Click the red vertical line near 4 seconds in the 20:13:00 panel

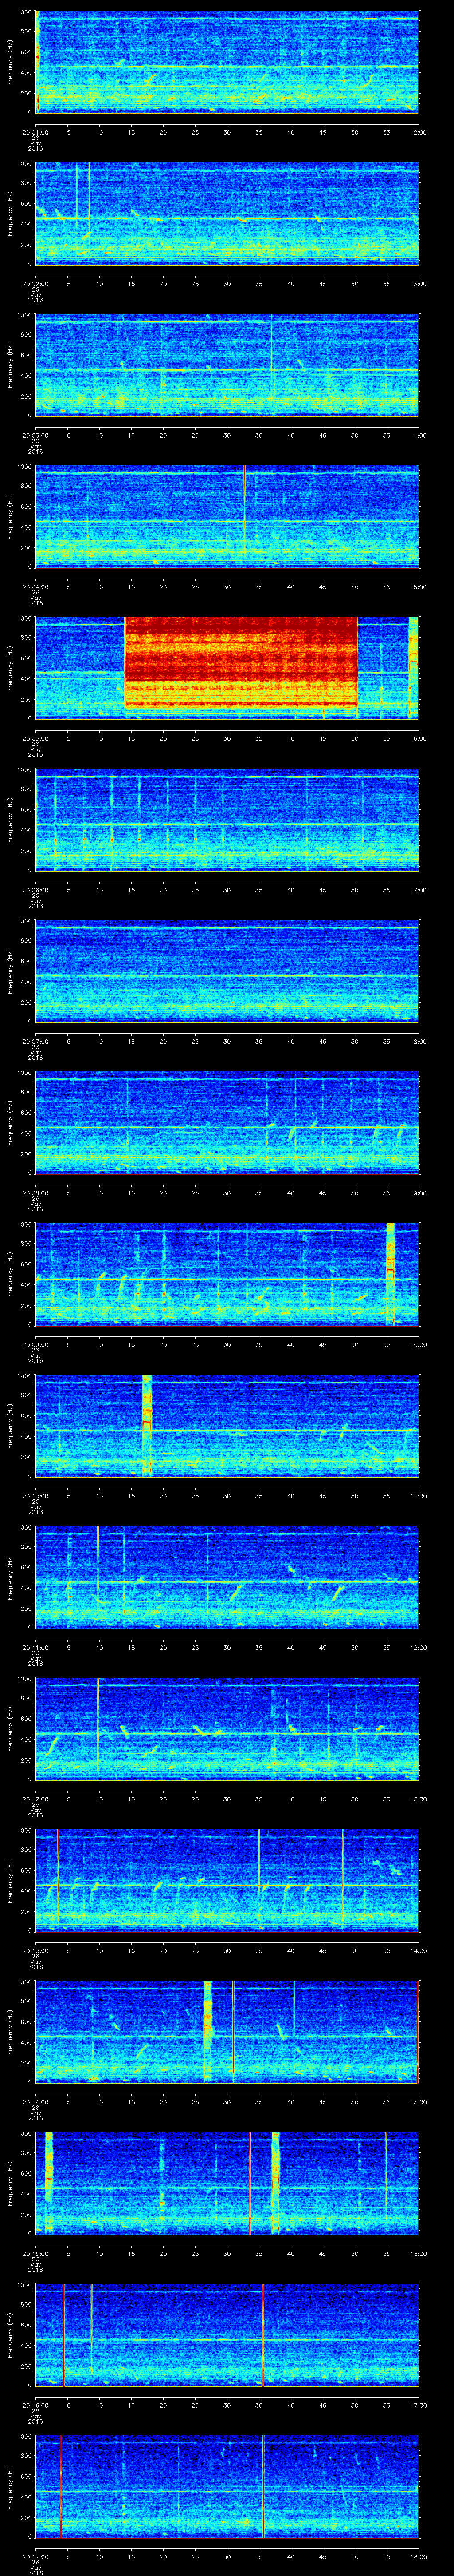click(59, 1880)
